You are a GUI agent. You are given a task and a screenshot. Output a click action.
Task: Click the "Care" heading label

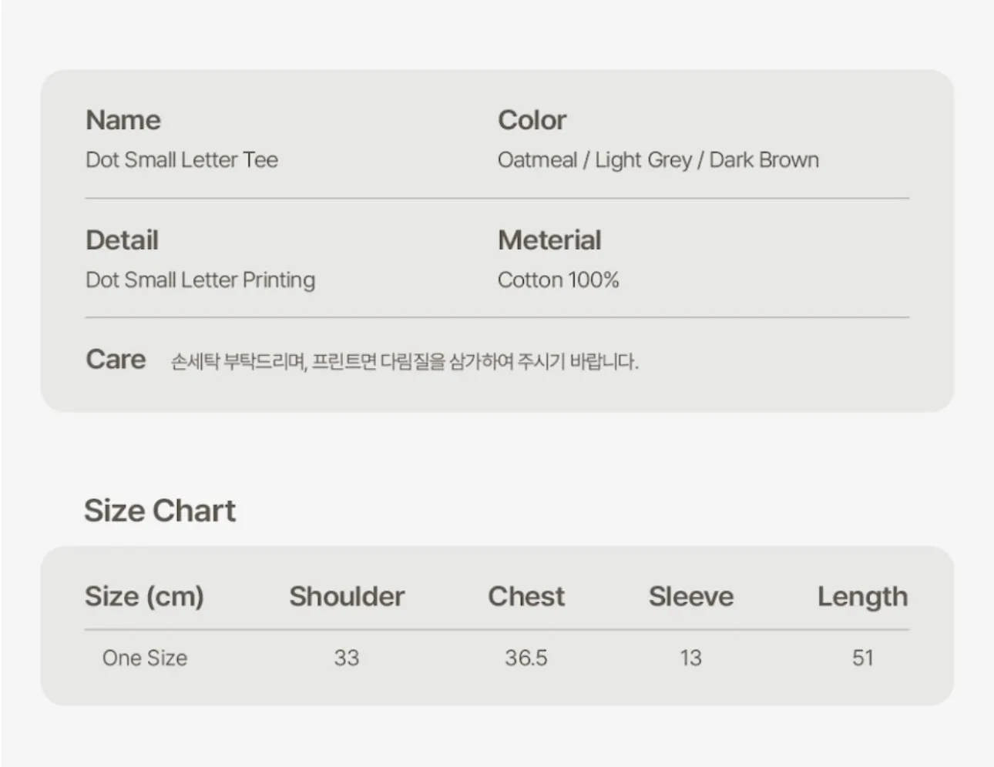click(116, 360)
